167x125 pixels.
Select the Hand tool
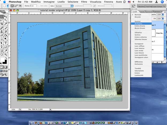(2, 54)
